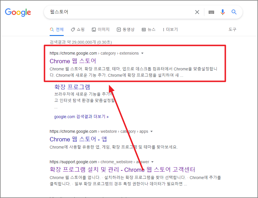Expand the breadcrumb arrow for the 웹스토어 앱 result

[152, 131]
